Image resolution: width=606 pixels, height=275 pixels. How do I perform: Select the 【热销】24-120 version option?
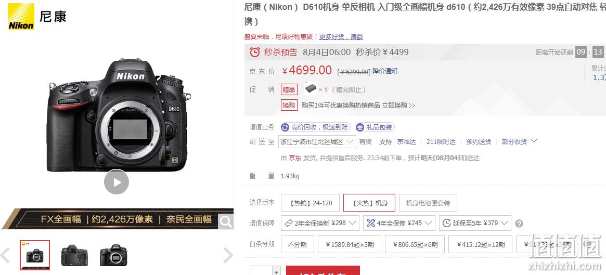pos(310,203)
